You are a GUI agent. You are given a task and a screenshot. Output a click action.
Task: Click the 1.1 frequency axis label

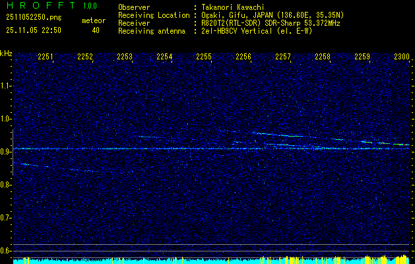(6, 85)
